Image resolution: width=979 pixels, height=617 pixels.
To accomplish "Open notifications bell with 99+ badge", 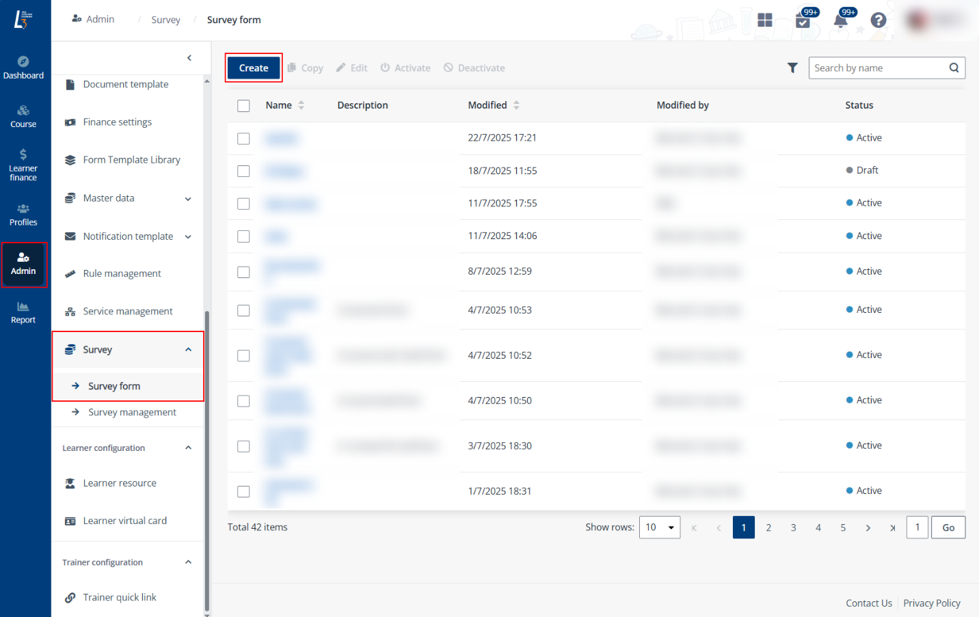I will (x=840, y=20).
